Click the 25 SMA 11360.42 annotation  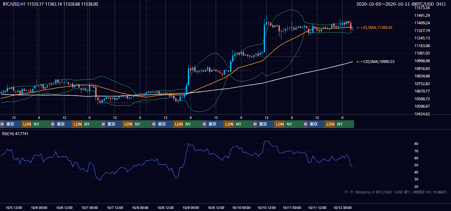click(374, 27)
